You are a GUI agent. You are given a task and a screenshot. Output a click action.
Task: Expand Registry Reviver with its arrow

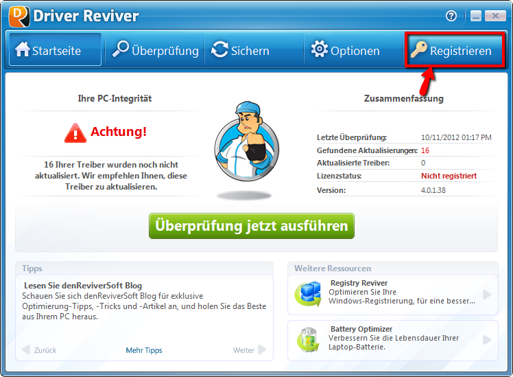tap(487, 295)
